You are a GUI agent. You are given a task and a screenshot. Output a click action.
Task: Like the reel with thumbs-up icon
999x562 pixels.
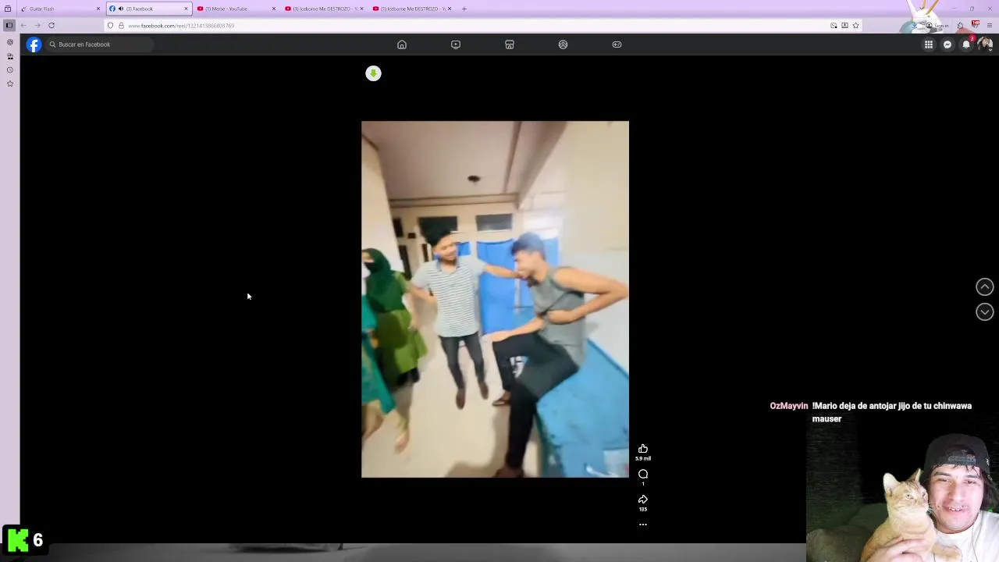coord(643,449)
